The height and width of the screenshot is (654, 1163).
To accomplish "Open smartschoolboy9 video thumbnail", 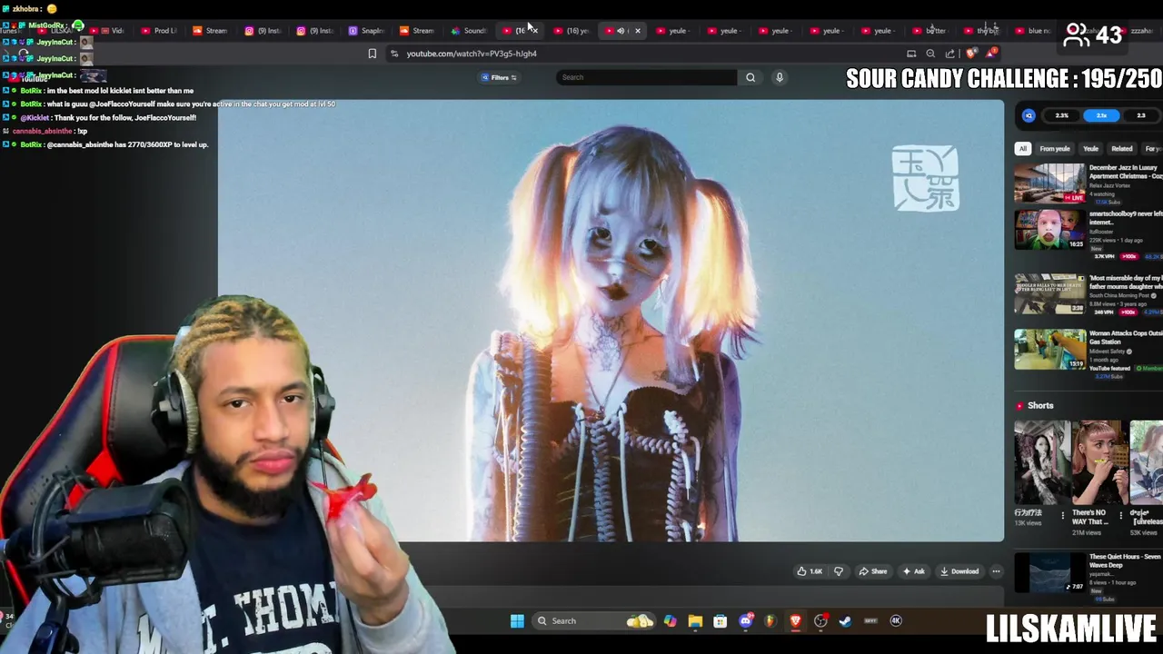I will point(1049,229).
